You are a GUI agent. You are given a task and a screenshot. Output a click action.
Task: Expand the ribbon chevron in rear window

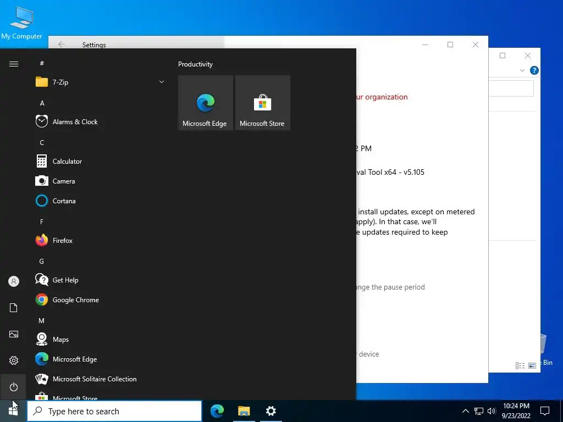pyautogui.click(x=522, y=70)
